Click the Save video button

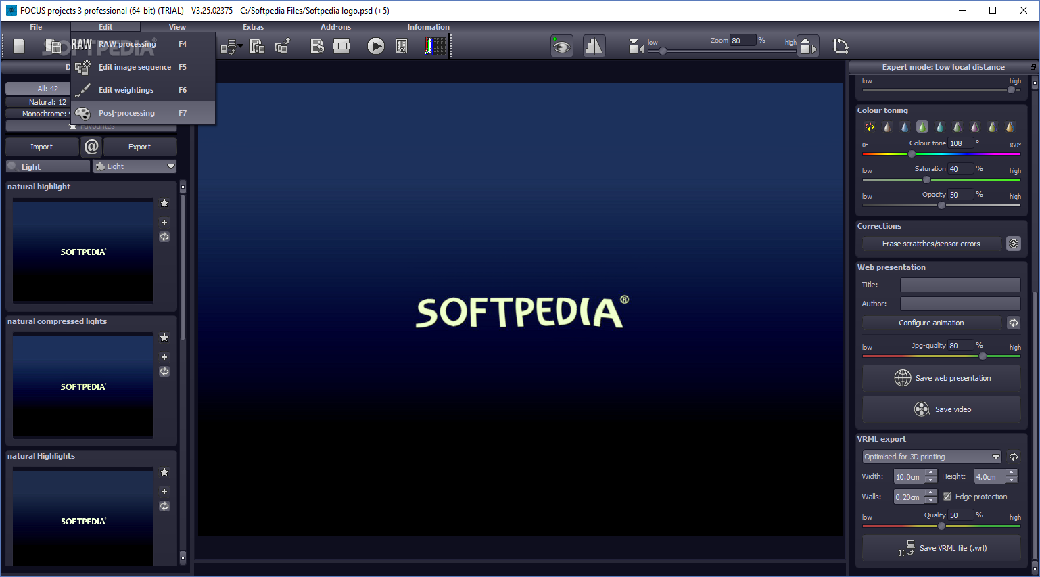coord(941,409)
